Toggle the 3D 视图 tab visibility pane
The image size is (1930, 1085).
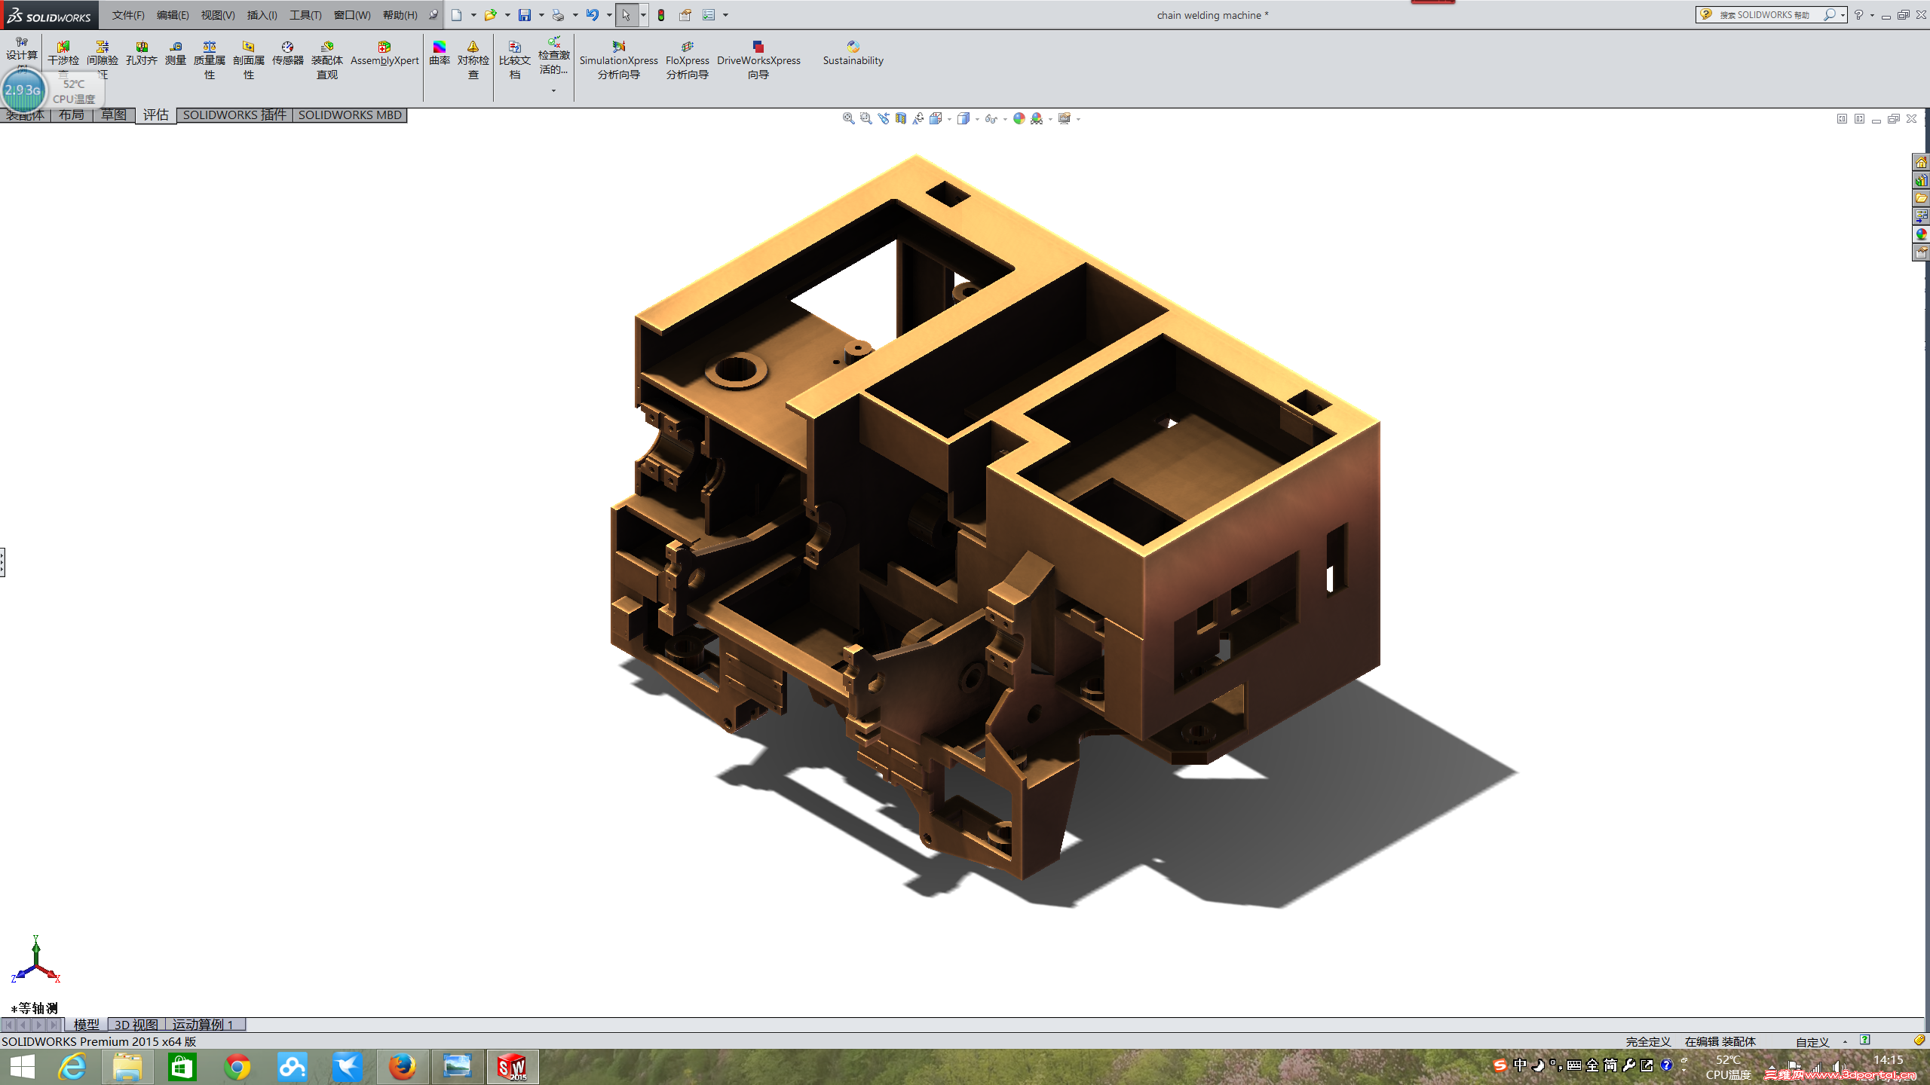pos(138,1025)
